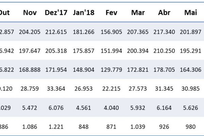Viewport: 204px width, 136px height.
Task: Click the Jan'18 column header
Action: coord(83,13)
